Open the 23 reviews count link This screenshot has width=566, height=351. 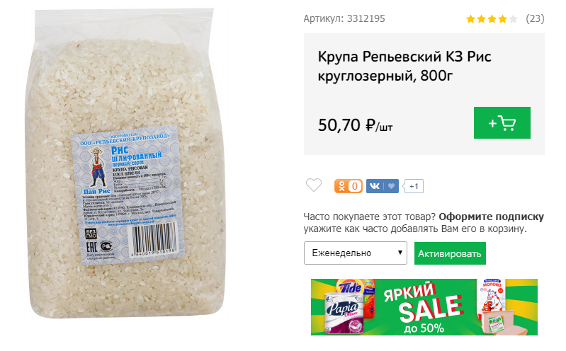pyautogui.click(x=535, y=18)
